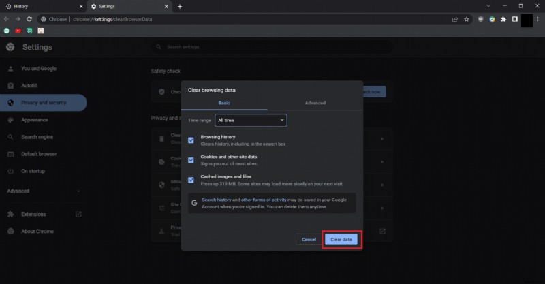This screenshot has height=284, width=545.
Task: Cancel the Clear browsing data dialog
Action: [309, 239]
